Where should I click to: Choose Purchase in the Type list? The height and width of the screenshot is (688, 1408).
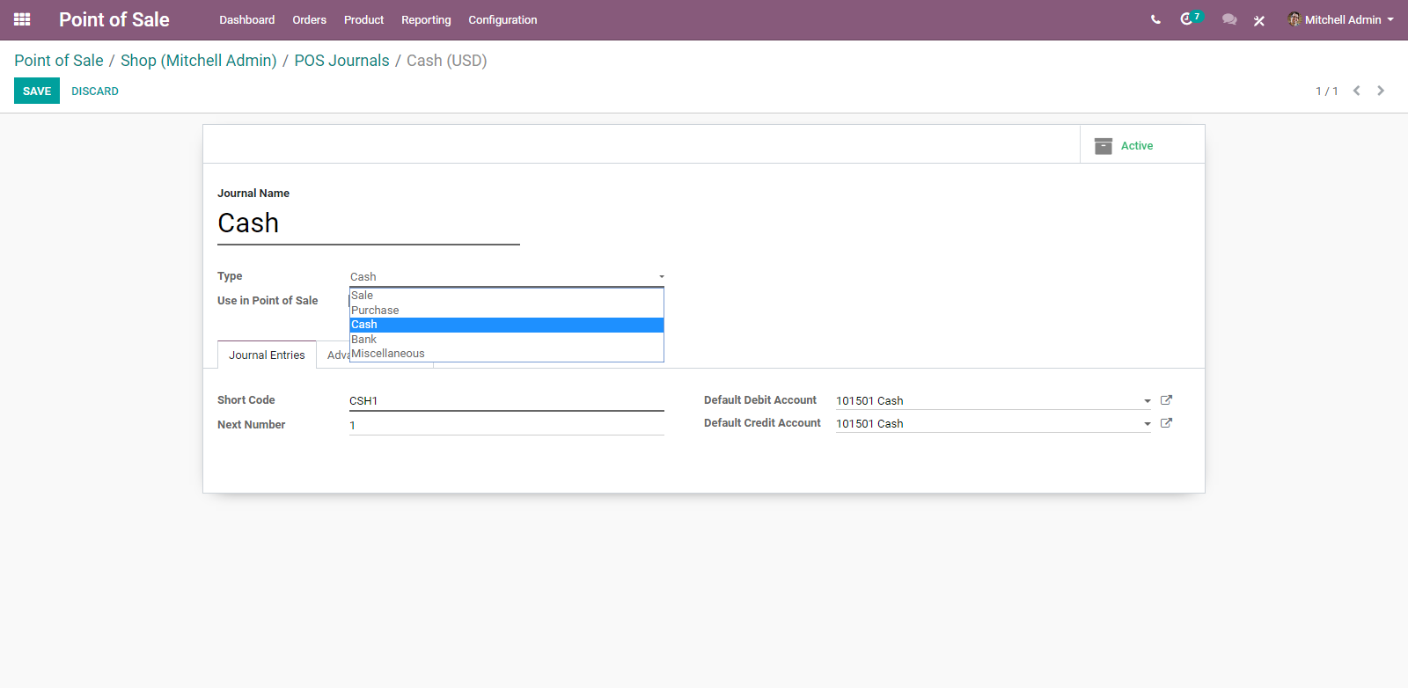pyautogui.click(x=506, y=311)
